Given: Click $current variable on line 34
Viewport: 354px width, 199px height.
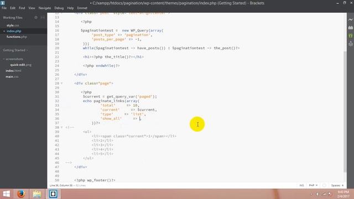Looking at the screenshot, I should tap(146, 109).
